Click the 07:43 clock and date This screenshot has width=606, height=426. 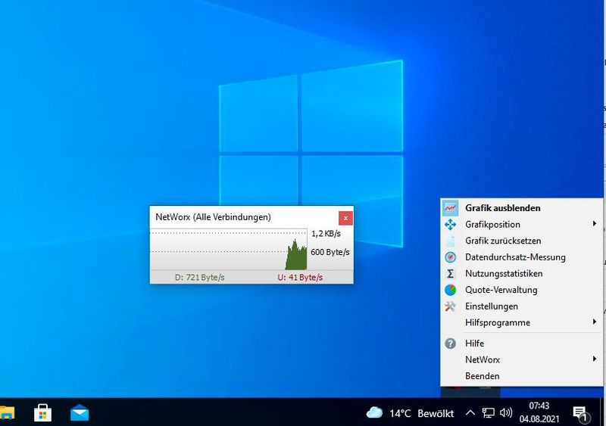539,412
